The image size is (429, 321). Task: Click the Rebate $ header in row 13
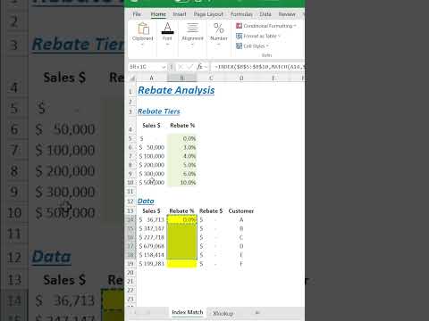tap(211, 211)
